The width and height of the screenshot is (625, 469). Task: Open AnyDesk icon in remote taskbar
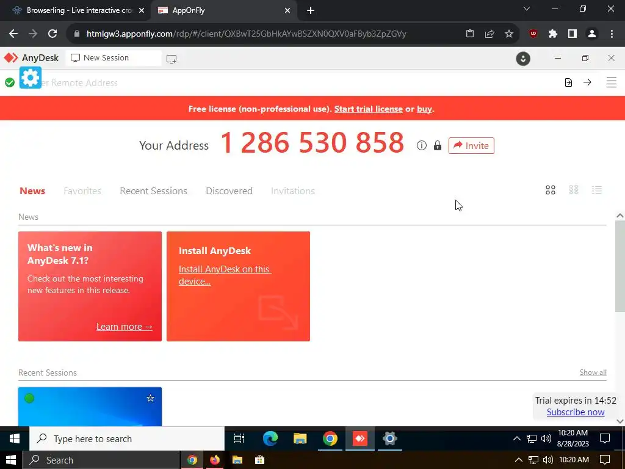(359, 438)
